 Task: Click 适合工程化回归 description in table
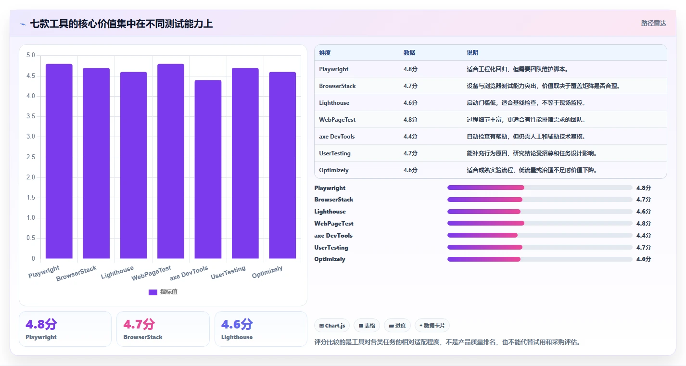518,69
